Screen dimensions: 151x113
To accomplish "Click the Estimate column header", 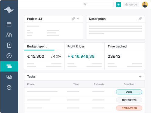I will point(99,84).
